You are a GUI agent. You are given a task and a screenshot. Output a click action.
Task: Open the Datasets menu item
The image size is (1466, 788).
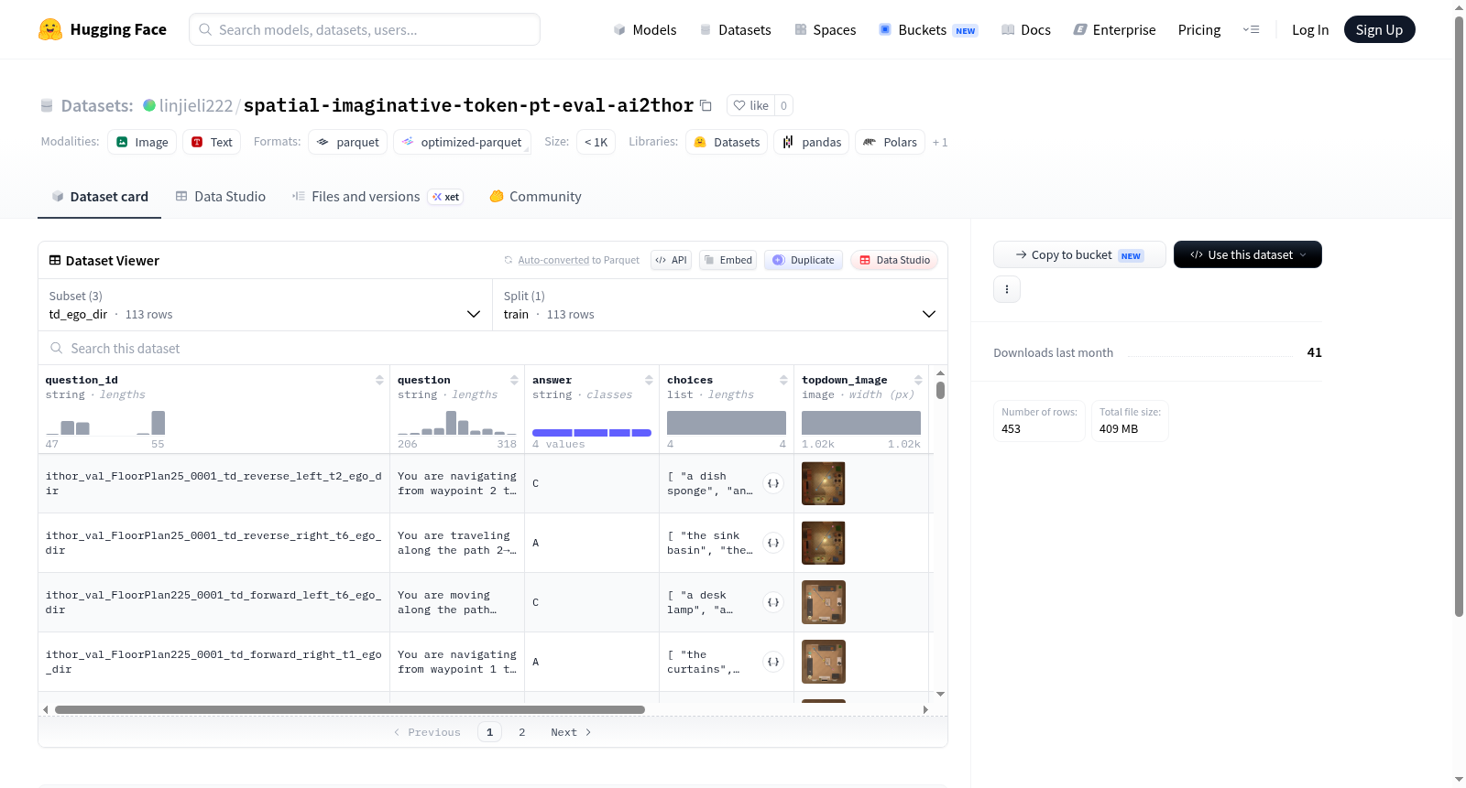pyautogui.click(x=735, y=30)
